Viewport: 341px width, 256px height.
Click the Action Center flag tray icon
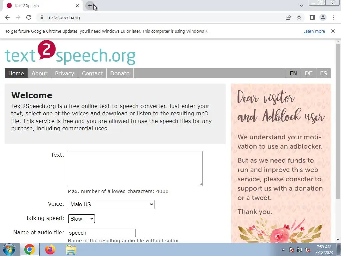point(291,250)
